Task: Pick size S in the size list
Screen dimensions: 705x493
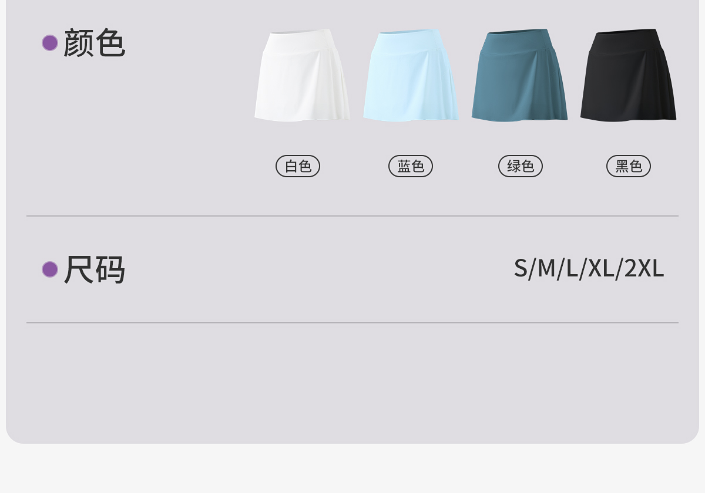Action: tap(521, 268)
